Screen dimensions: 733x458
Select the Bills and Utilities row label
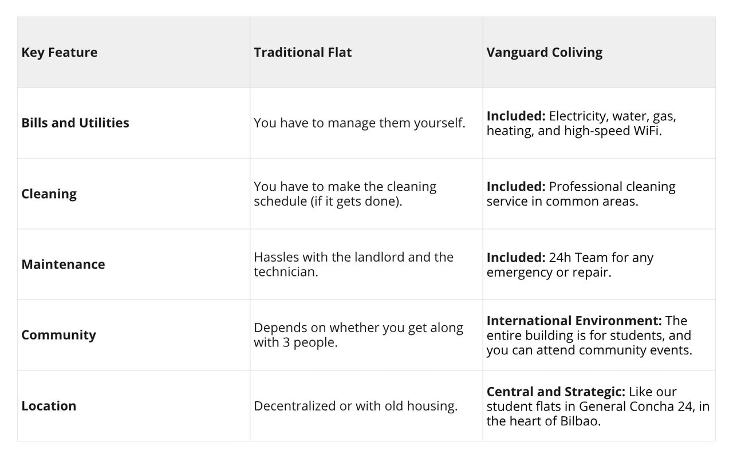coord(75,123)
